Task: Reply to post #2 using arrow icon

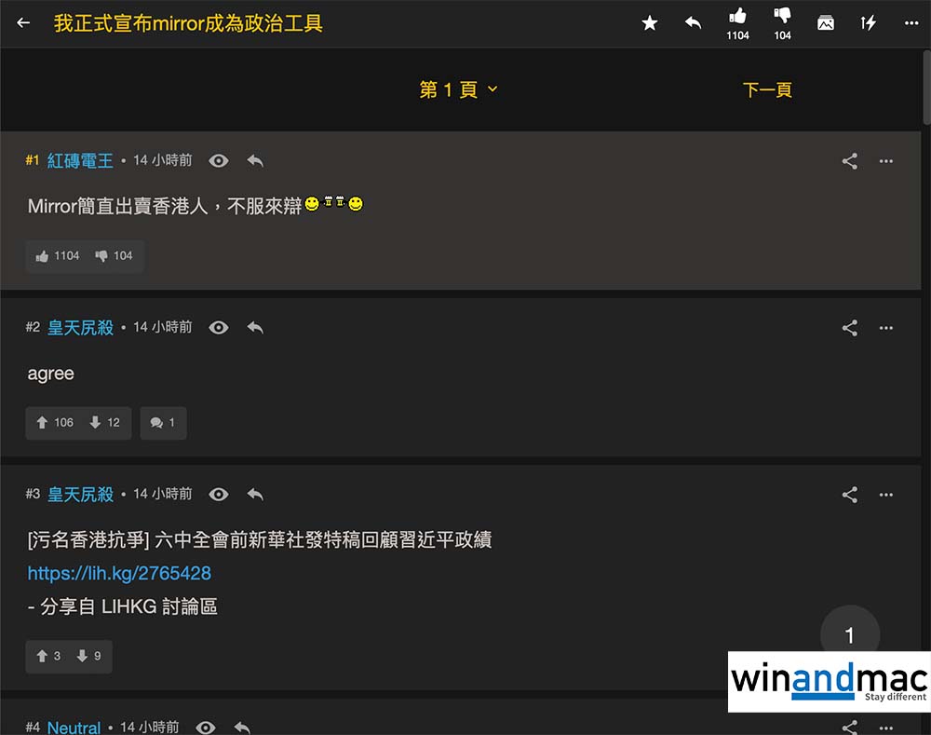Action: coord(255,327)
